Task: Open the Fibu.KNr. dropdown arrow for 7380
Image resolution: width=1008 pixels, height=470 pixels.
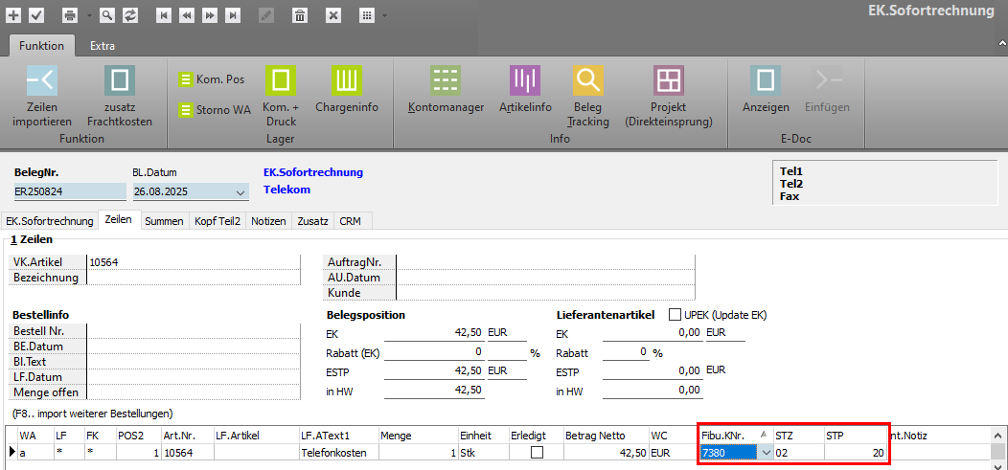Action: click(766, 453)
